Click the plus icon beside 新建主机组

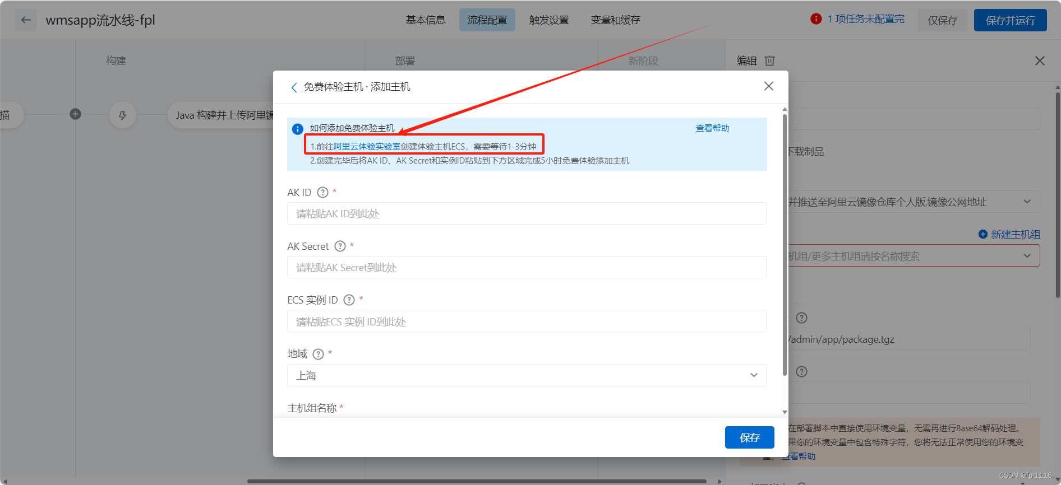(982, 234)
